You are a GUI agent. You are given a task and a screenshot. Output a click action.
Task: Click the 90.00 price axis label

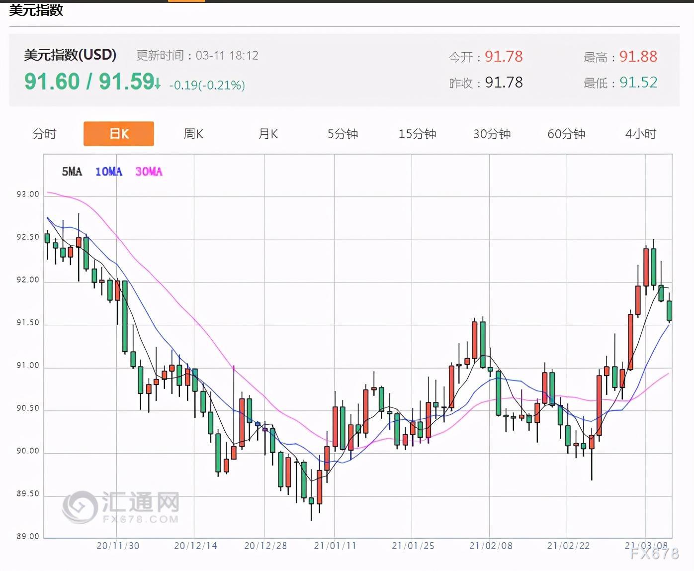tap(28, 451)
